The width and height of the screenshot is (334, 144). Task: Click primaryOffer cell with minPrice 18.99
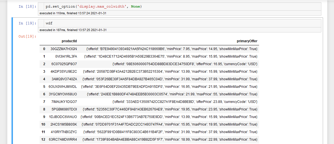click(170, 139)
